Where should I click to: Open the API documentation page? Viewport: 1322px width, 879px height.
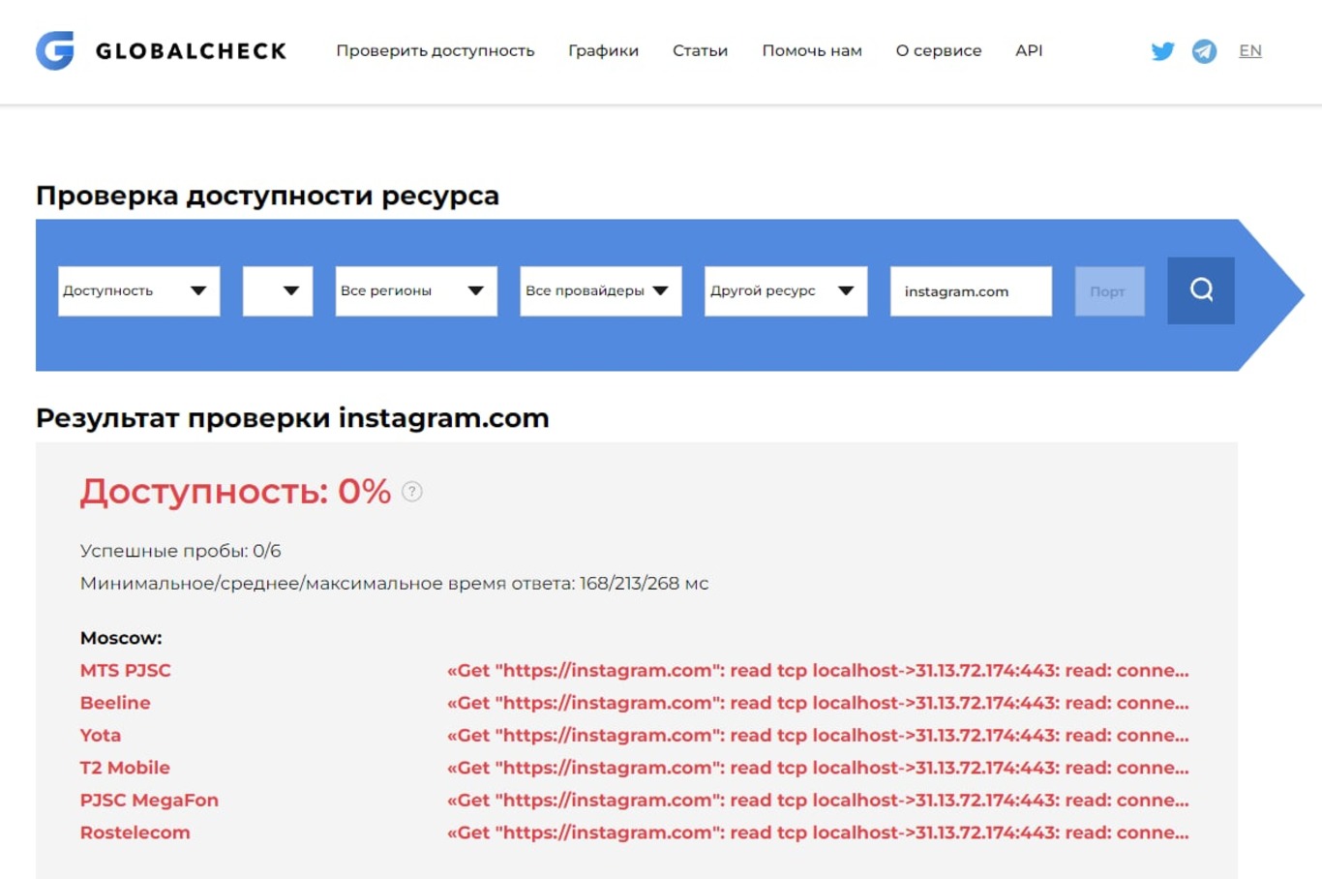tap(1028, 50)
